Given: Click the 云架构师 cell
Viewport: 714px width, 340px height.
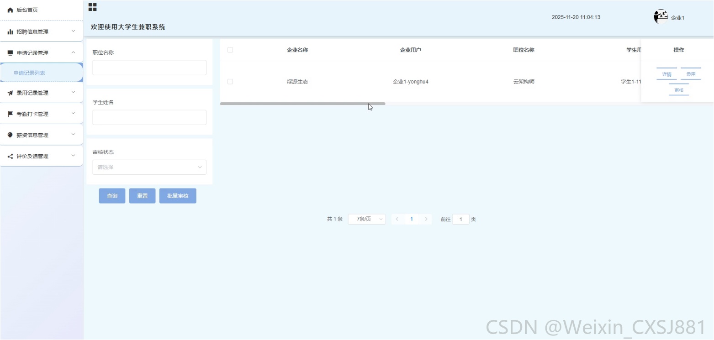Looking at the screenshot, I should pos(524,82).
